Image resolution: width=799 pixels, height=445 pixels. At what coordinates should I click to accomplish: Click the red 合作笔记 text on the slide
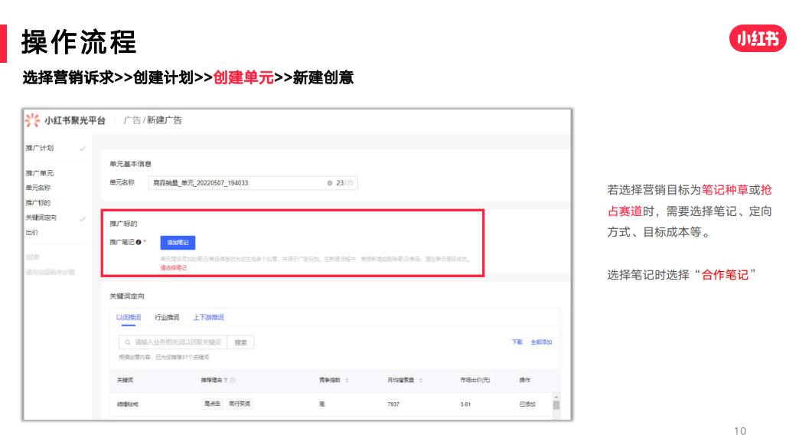(x=725, y=275)
